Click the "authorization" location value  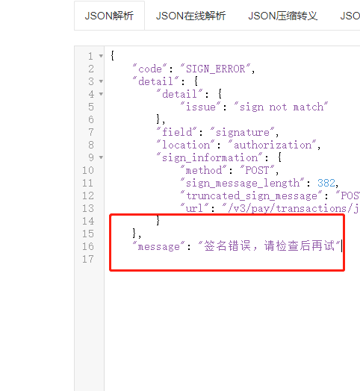(x=272, y=145)
